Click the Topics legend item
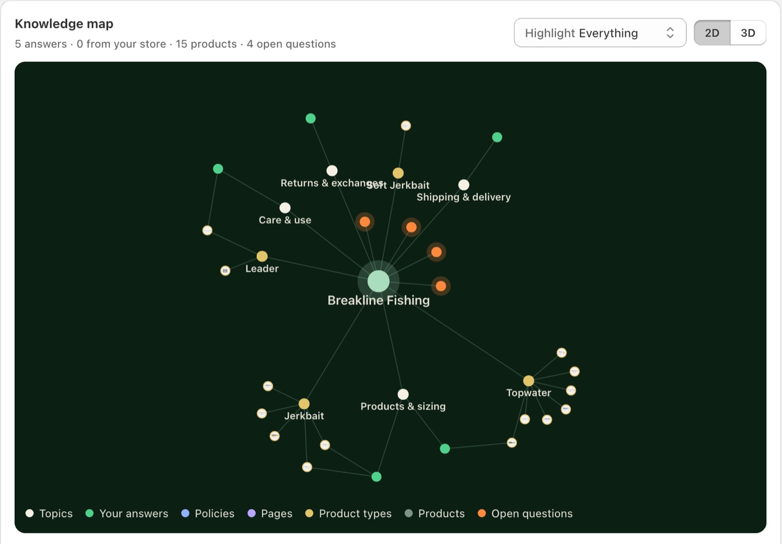 (x=49, y=514)
